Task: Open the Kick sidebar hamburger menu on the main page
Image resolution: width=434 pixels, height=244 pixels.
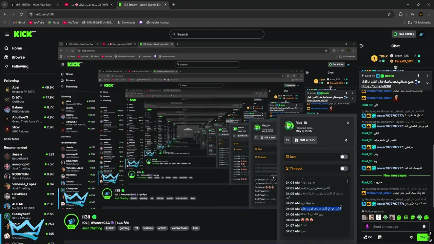Action: click(x=7, y=34)
